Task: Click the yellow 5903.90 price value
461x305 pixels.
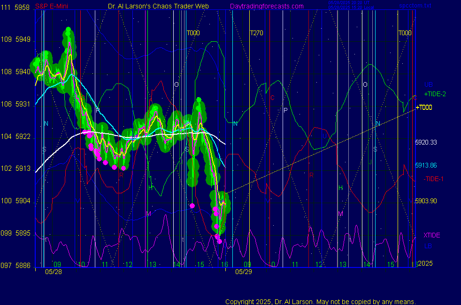Action: point(426,201)
